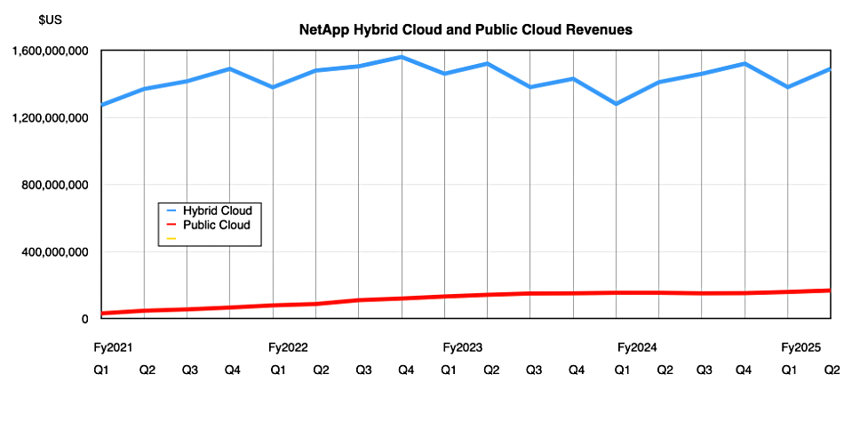The height and width of the screenshot is (422, 844).
Task: Click the Fy2022 axis label
Action: point(288,347)
